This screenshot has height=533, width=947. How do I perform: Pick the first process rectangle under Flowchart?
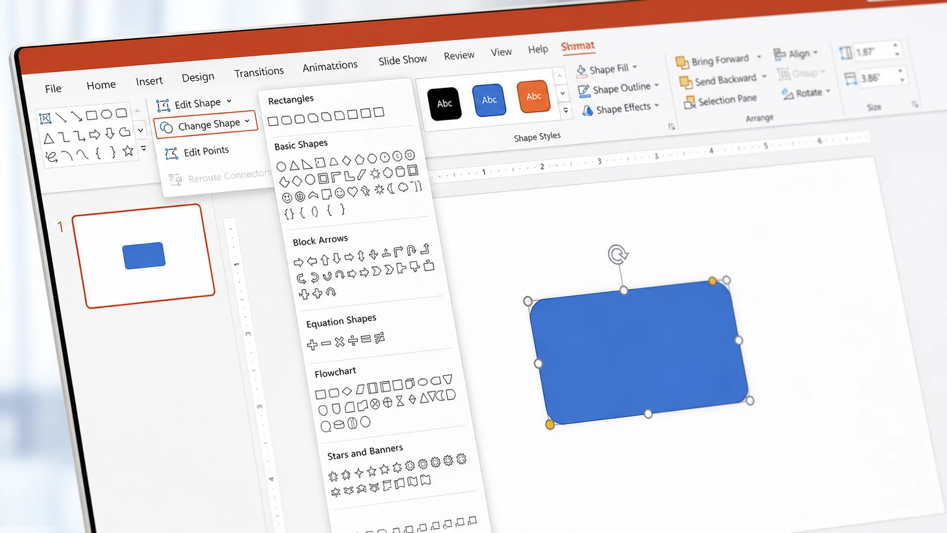click(321, 394)
